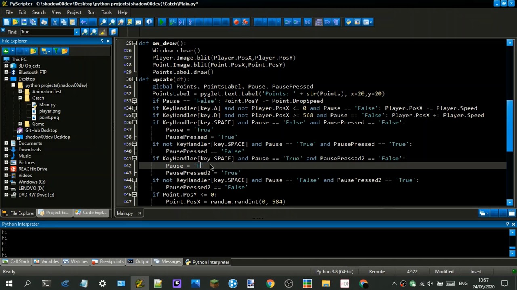The image size is (517, 290).
Task: Click the Replace toolbar icon
Action: [121, 22]
